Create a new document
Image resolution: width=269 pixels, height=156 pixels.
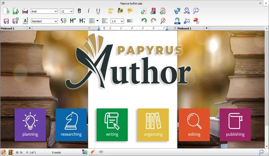[6, 11]
